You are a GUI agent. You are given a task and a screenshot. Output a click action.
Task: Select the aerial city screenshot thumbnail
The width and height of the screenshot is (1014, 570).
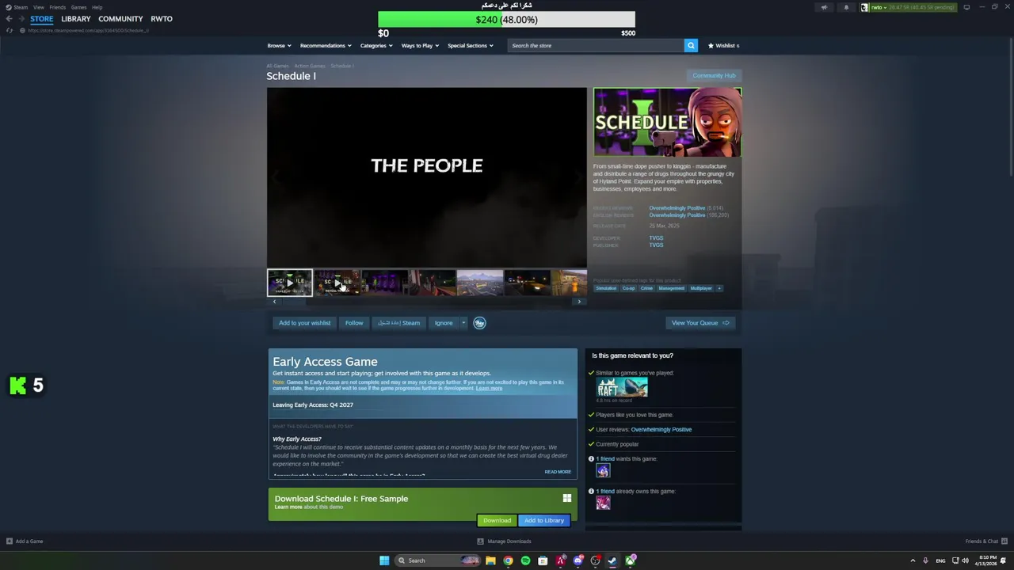point(480,283)
